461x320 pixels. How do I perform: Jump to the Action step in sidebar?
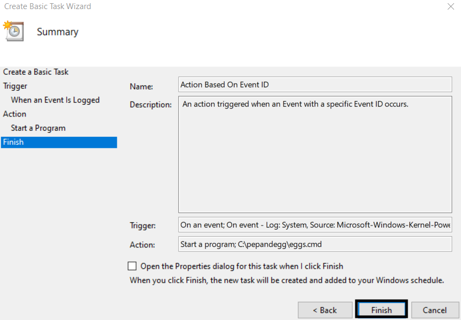14,114
